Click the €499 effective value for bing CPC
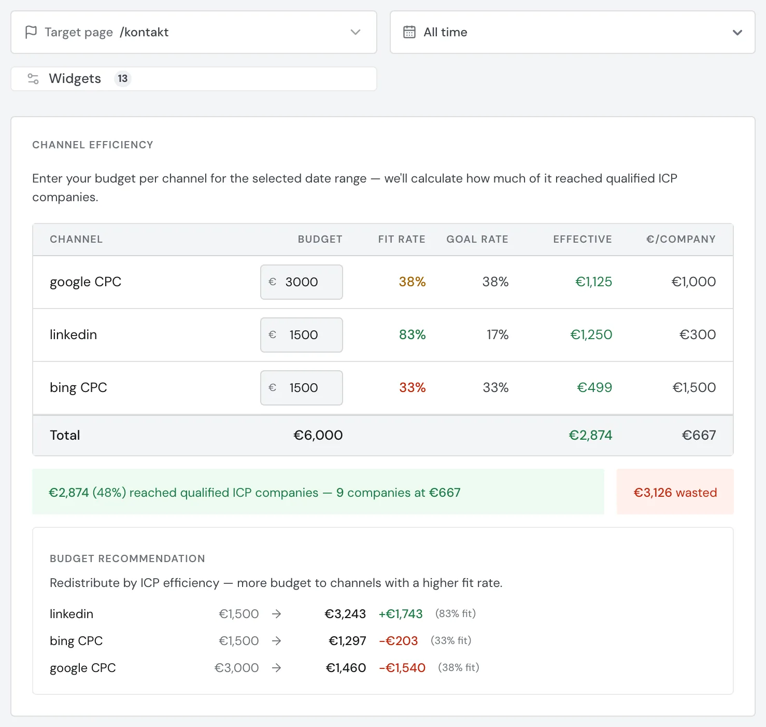Viewport: 766px width, 727px height. pos(595,388)
